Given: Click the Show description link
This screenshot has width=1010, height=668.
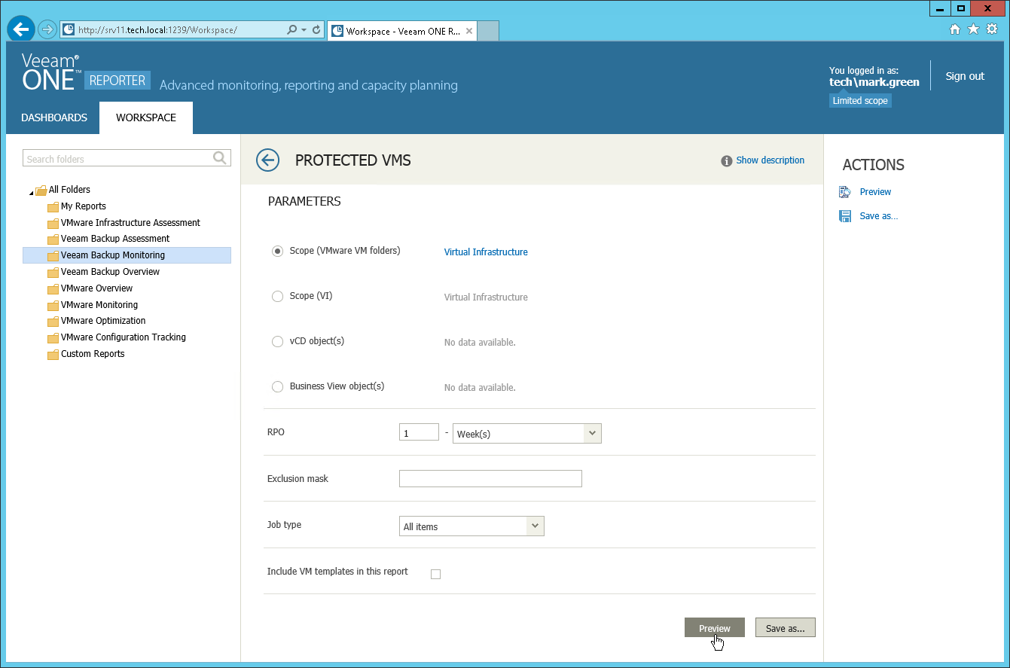Looking at the screenshot, I should 770,160.
